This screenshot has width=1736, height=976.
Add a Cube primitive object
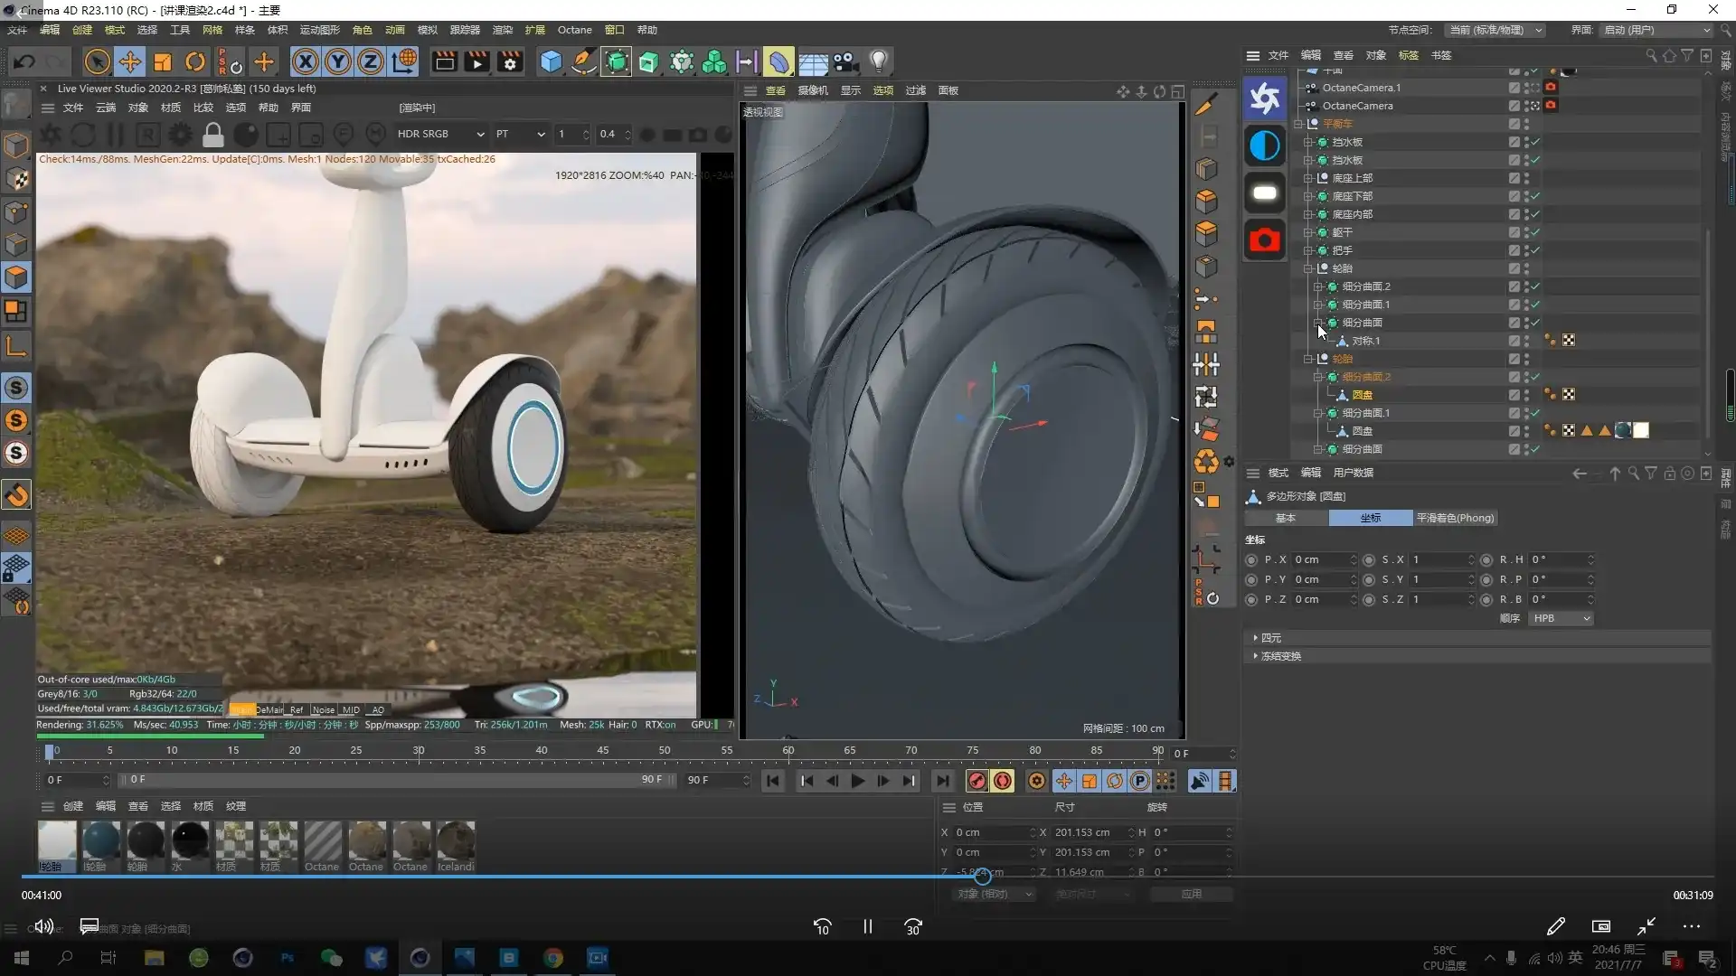551,61
